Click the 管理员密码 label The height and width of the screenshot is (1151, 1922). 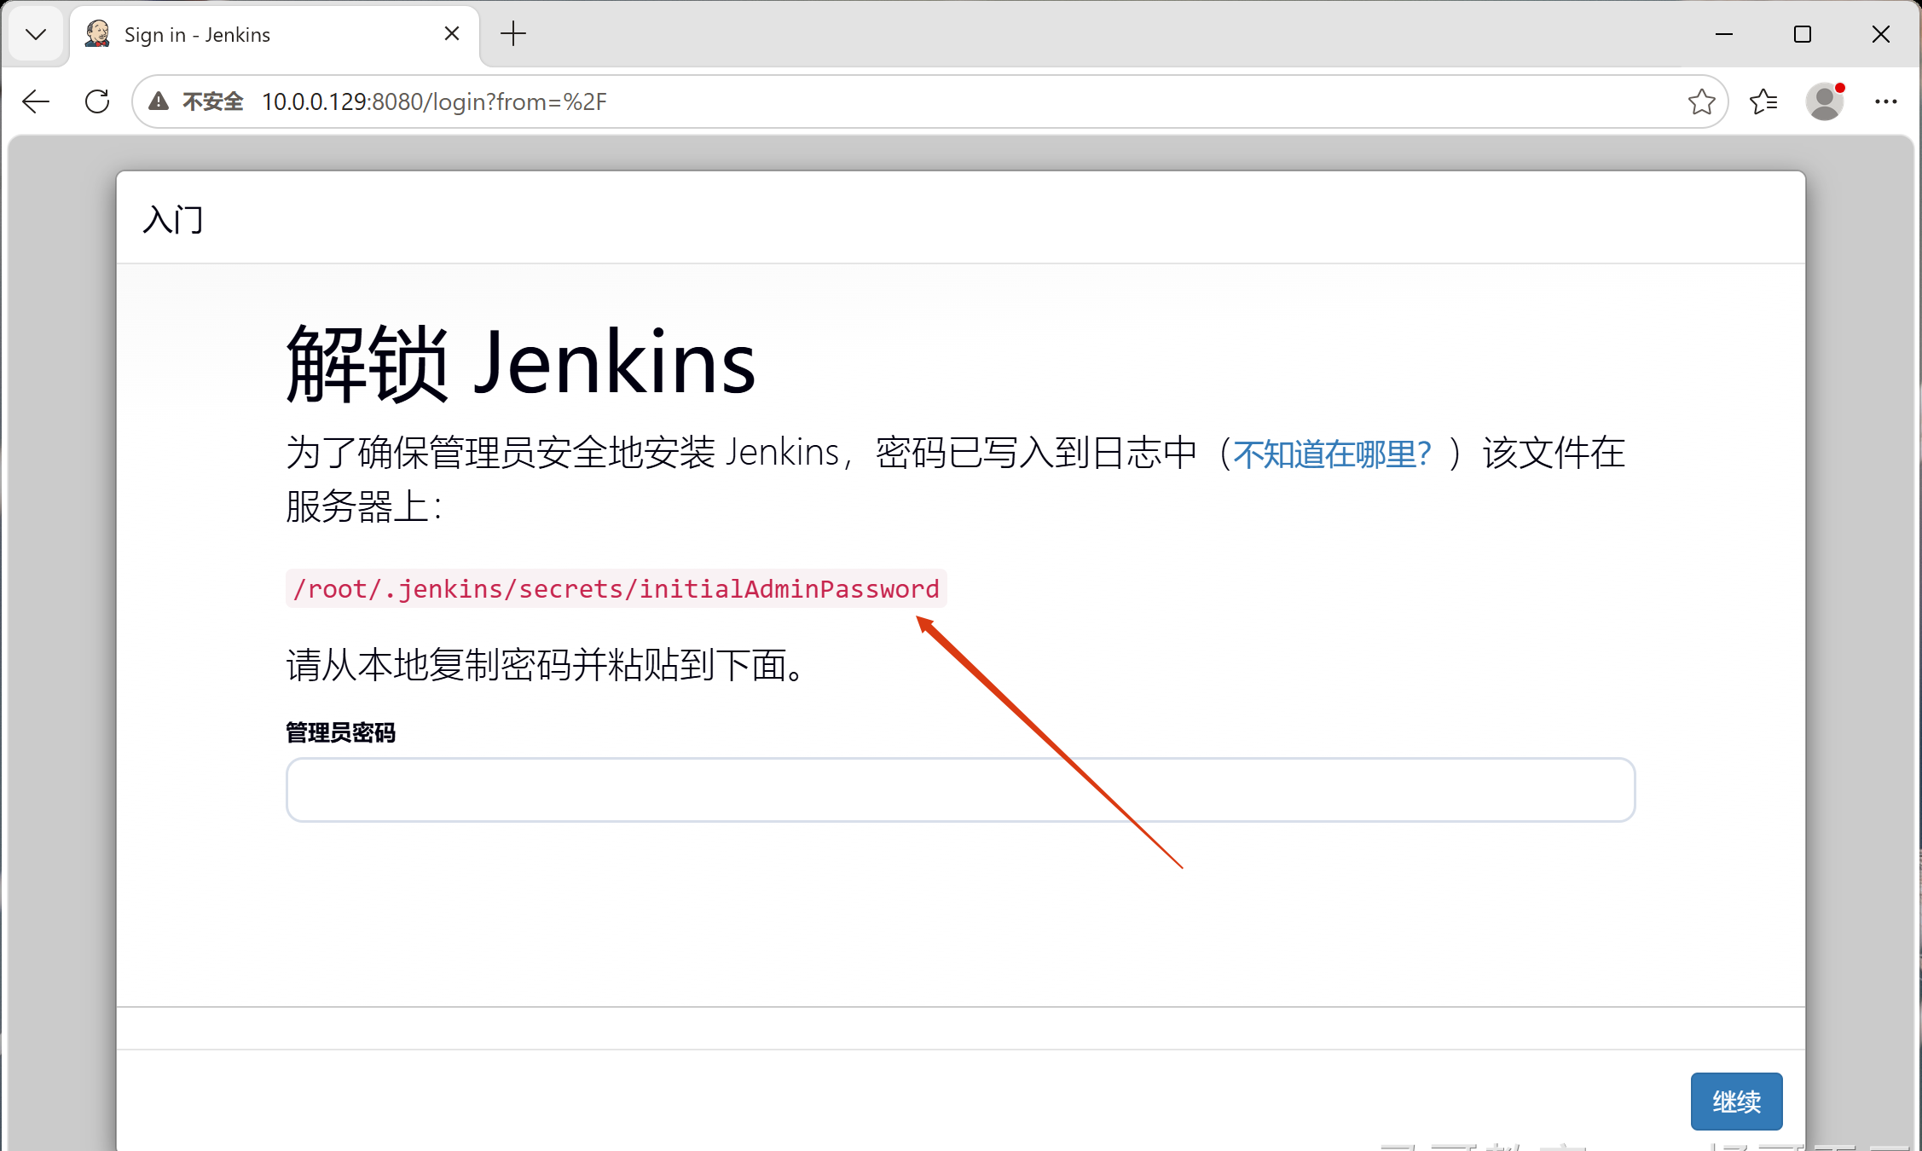click(x=340, y=732)
